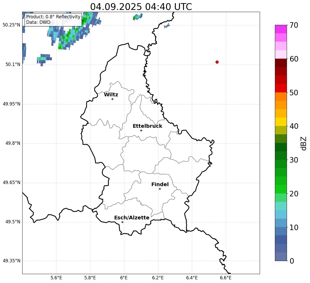Image resolution: width=310 pixels, height=283 pixels.
Task: Click the Findel station cross marker
Action: [160, 189]
